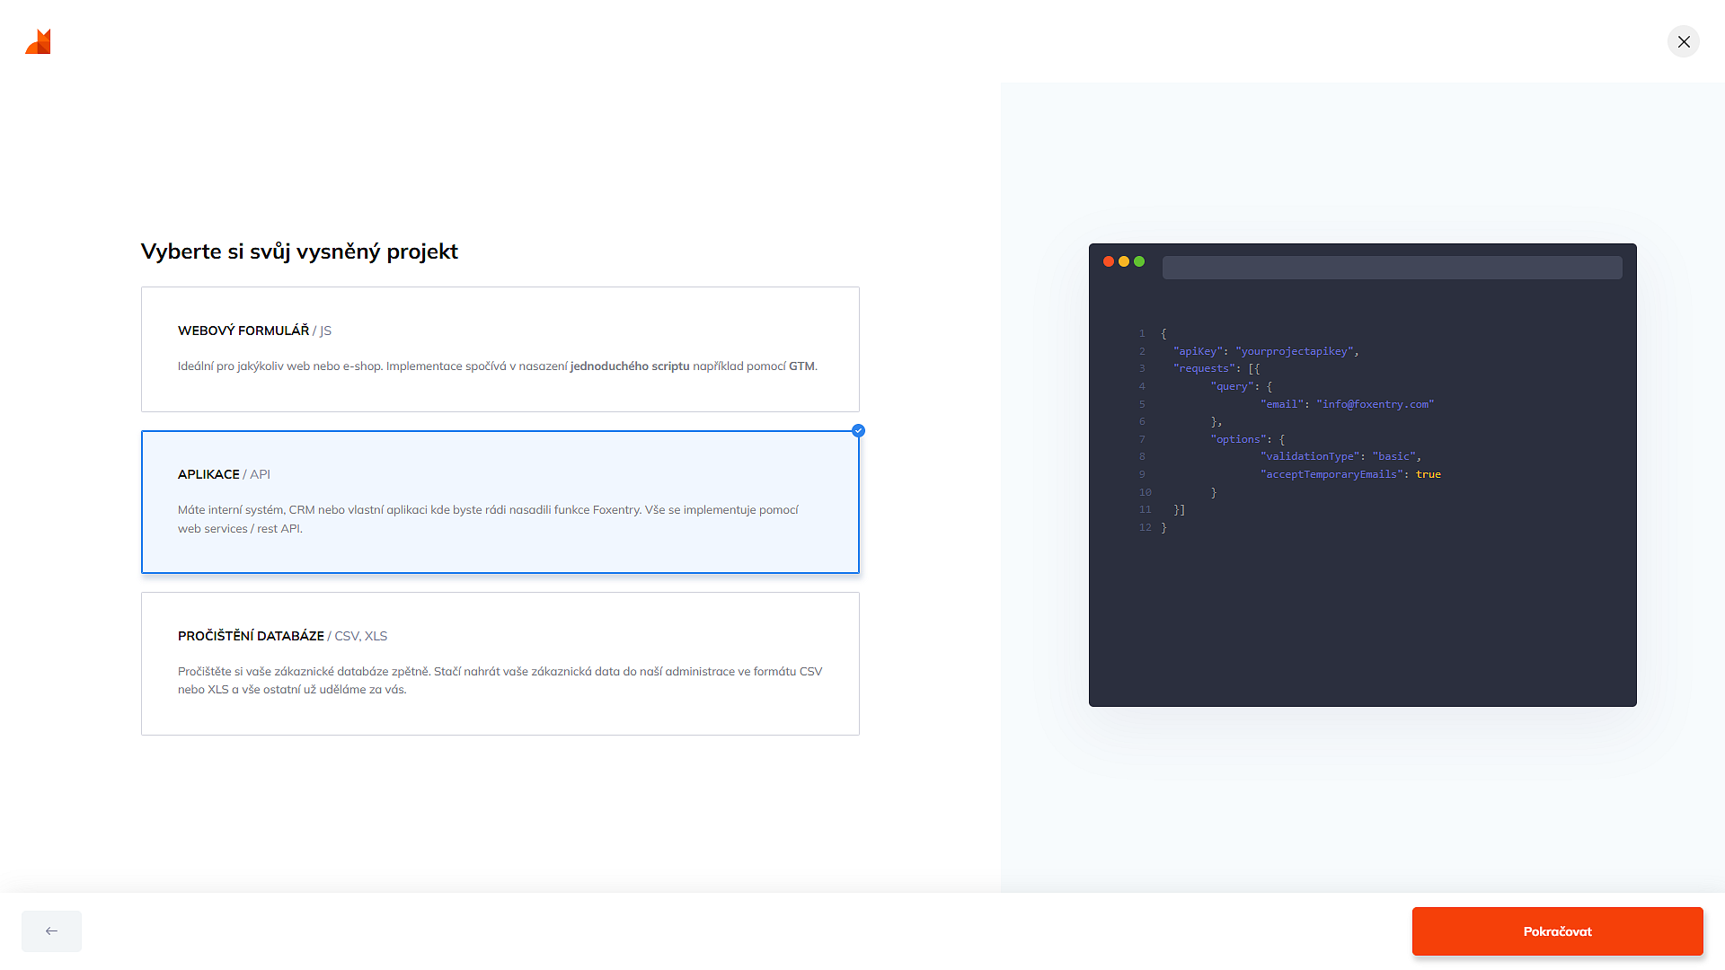Click the "jednoduchého scriptu" bold text
This screenshot has height=970, width=1725.
tap(630, 366)
